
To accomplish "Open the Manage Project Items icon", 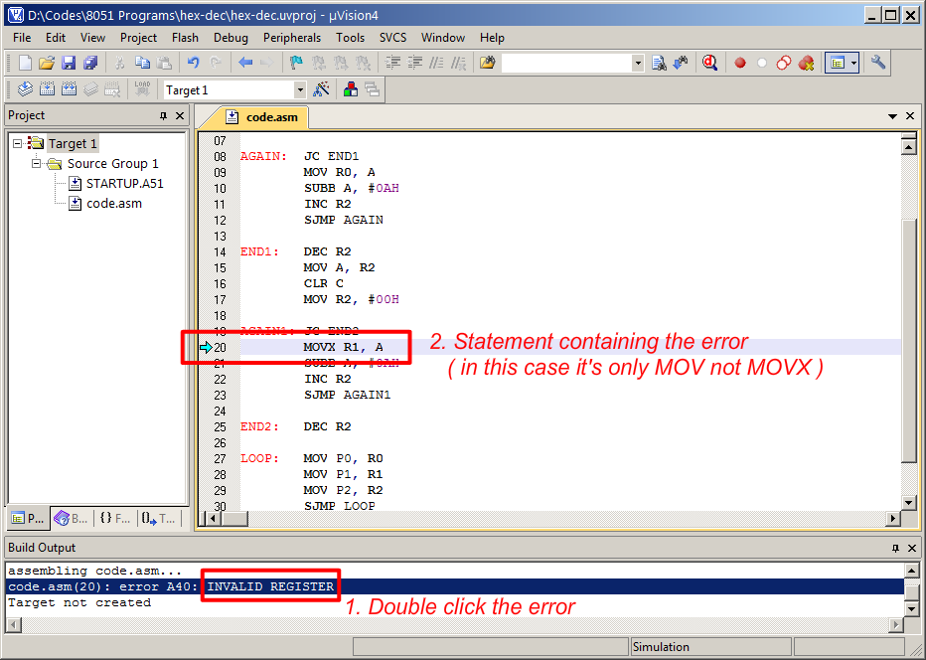I will click(x=350, y=89).
